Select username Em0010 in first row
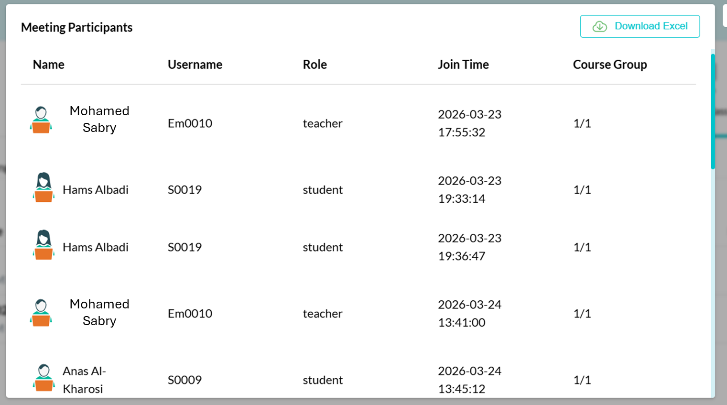Image resolution: width=727 pixels, height=405 pixels. point(190,123)
